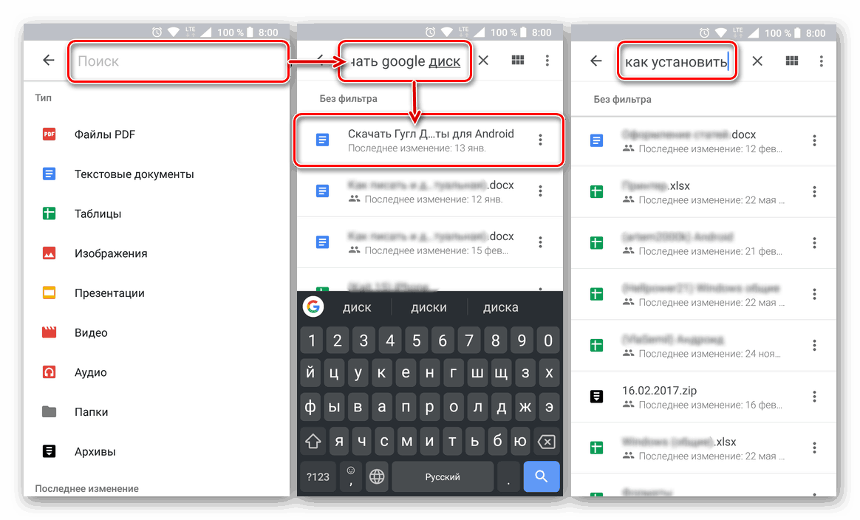
Task: Open options for docx modified 15 фев
Action: [x=540, y=242]
